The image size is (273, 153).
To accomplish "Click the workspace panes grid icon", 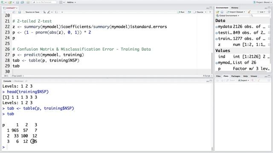I will click(x=61, y=2).
